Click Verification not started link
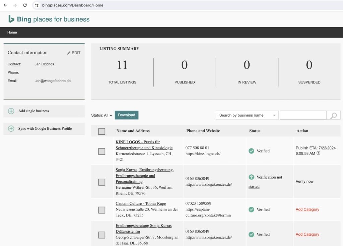The width and height of the screenshot is (343, 246). click(265, 182)
